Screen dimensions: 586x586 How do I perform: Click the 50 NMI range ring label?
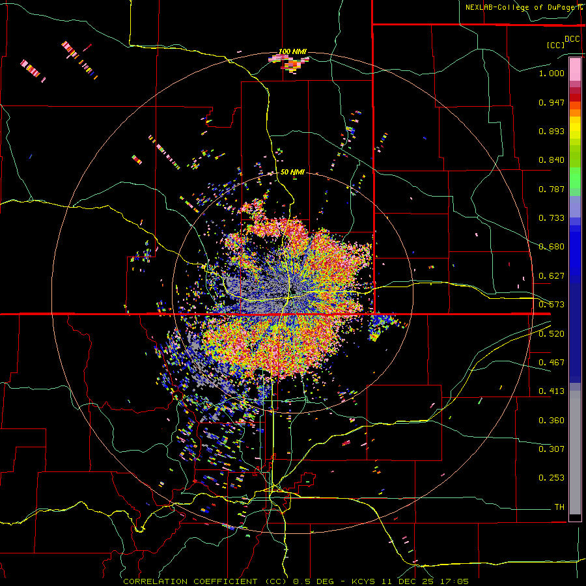[x=292, y=172]
